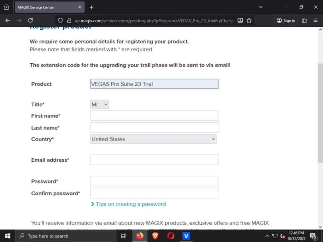Focus the Last name input field
Screen dimensions: 323x242
pyautogui.click(x=155, y=128)
